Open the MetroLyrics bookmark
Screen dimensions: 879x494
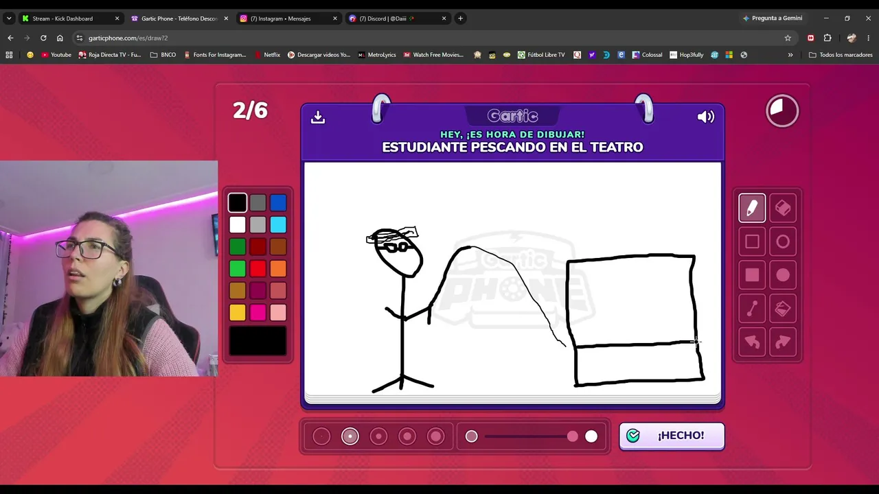pyautogui.click(x=377, y=55)
